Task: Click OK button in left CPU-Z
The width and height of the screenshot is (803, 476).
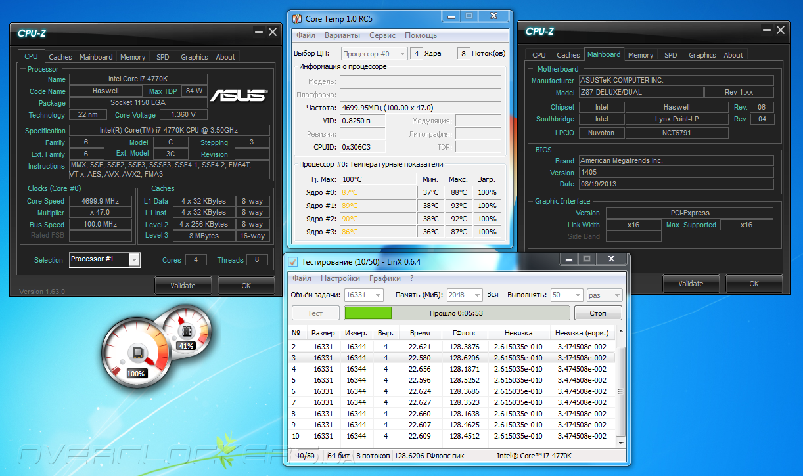Action: [246, 286]
